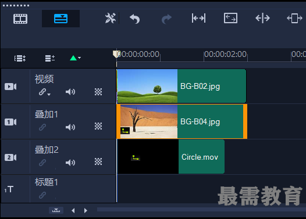Mute the 视频 track audio
Screen dimensions: 306x219
pyautogui.click(x=70, y=92)
